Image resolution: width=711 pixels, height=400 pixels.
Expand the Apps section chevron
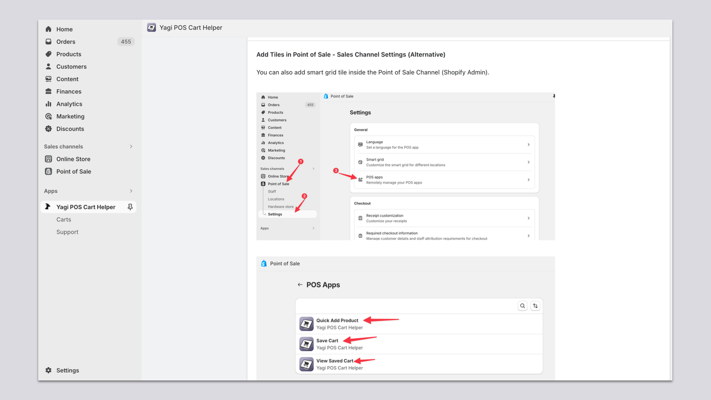click(x=131, y=191)
